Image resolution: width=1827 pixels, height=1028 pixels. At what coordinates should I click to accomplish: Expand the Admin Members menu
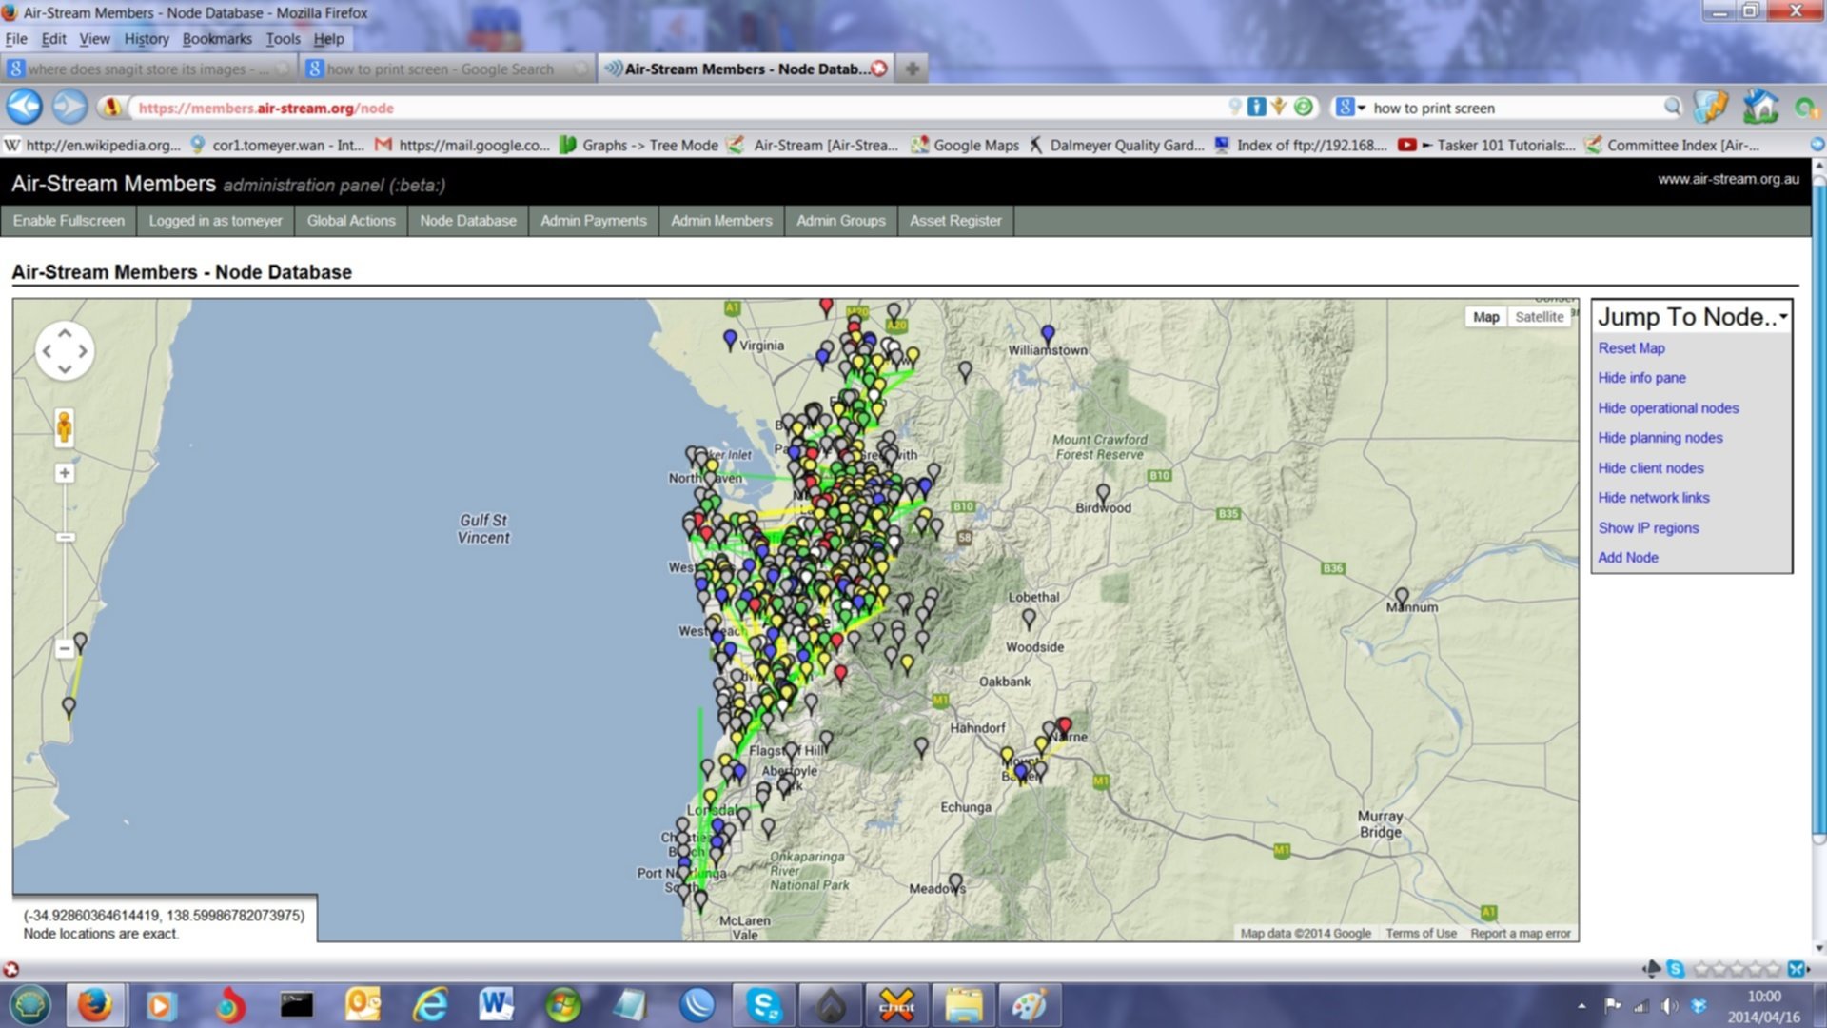pyautogui.click(x=721, y=221)
